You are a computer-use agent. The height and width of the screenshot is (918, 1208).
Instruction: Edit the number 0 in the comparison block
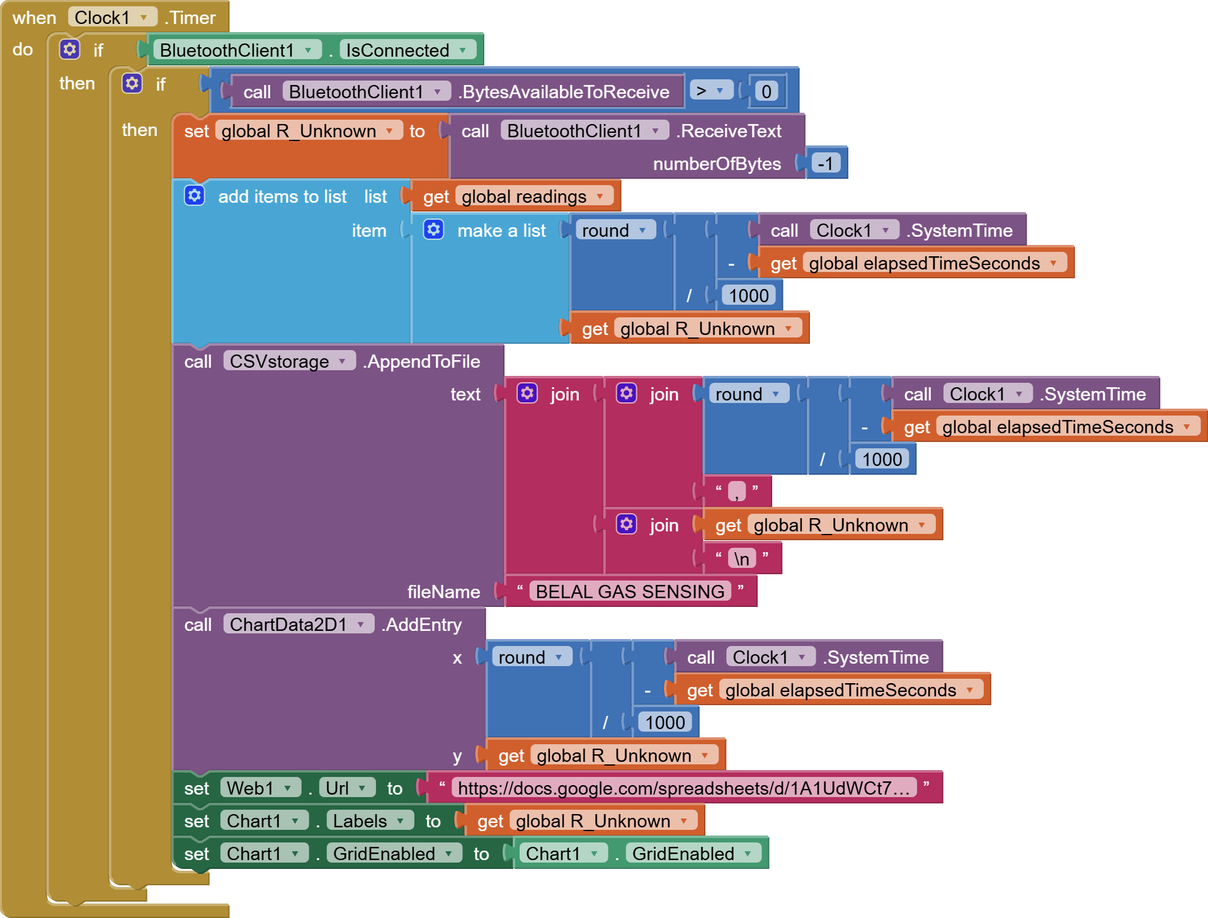pyautogui.click(x=766, y=92)
